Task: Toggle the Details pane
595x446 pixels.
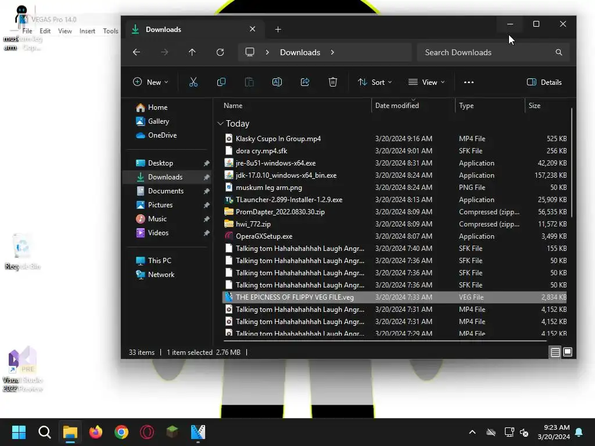Action: point(544,82)
